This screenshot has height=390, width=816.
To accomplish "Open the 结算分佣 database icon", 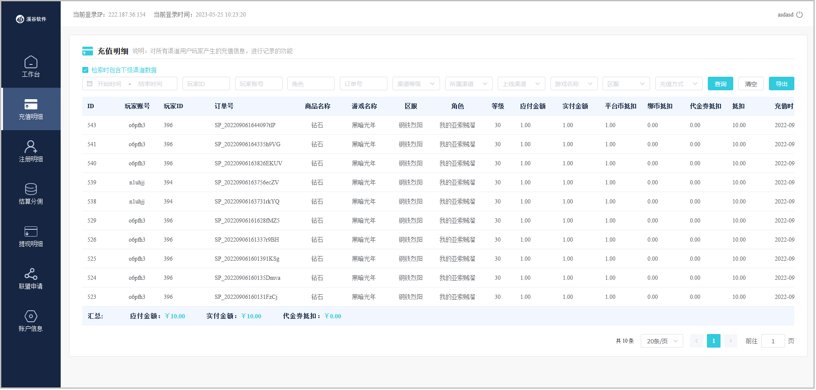I will [31, 189].
